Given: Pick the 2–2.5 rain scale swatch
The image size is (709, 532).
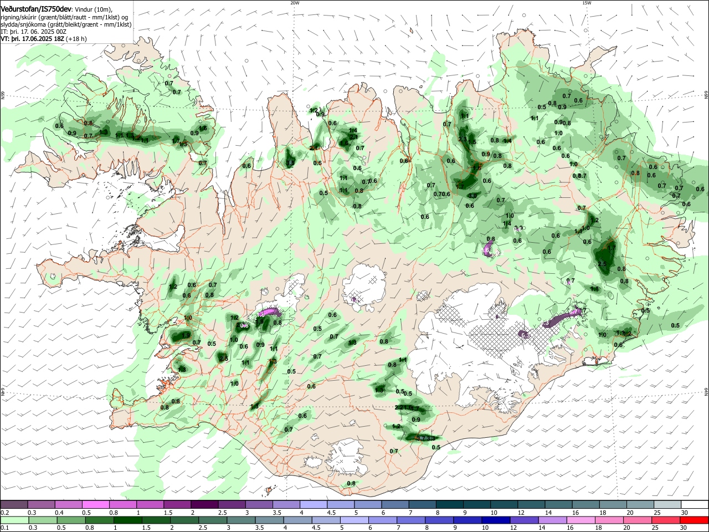Looking at the screenshot, I should click(x=184, y=520).
